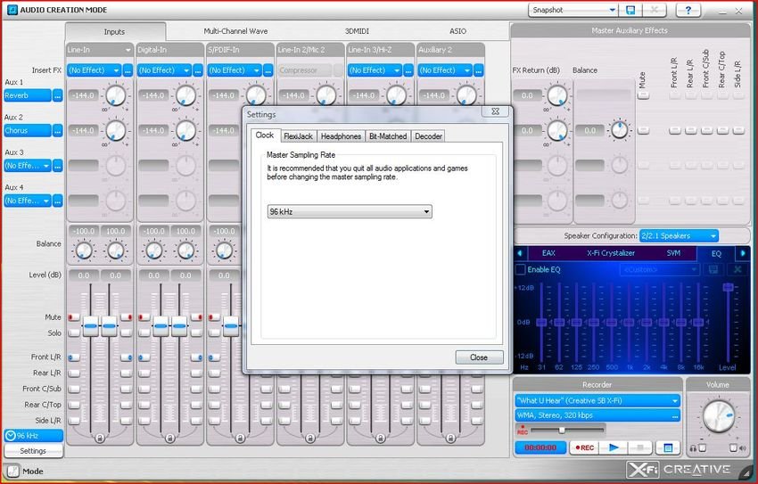Open Master Sampling Rate 96 kHz dropdown
The width and height of the screenshot is (758, 484).
[350, 211]
